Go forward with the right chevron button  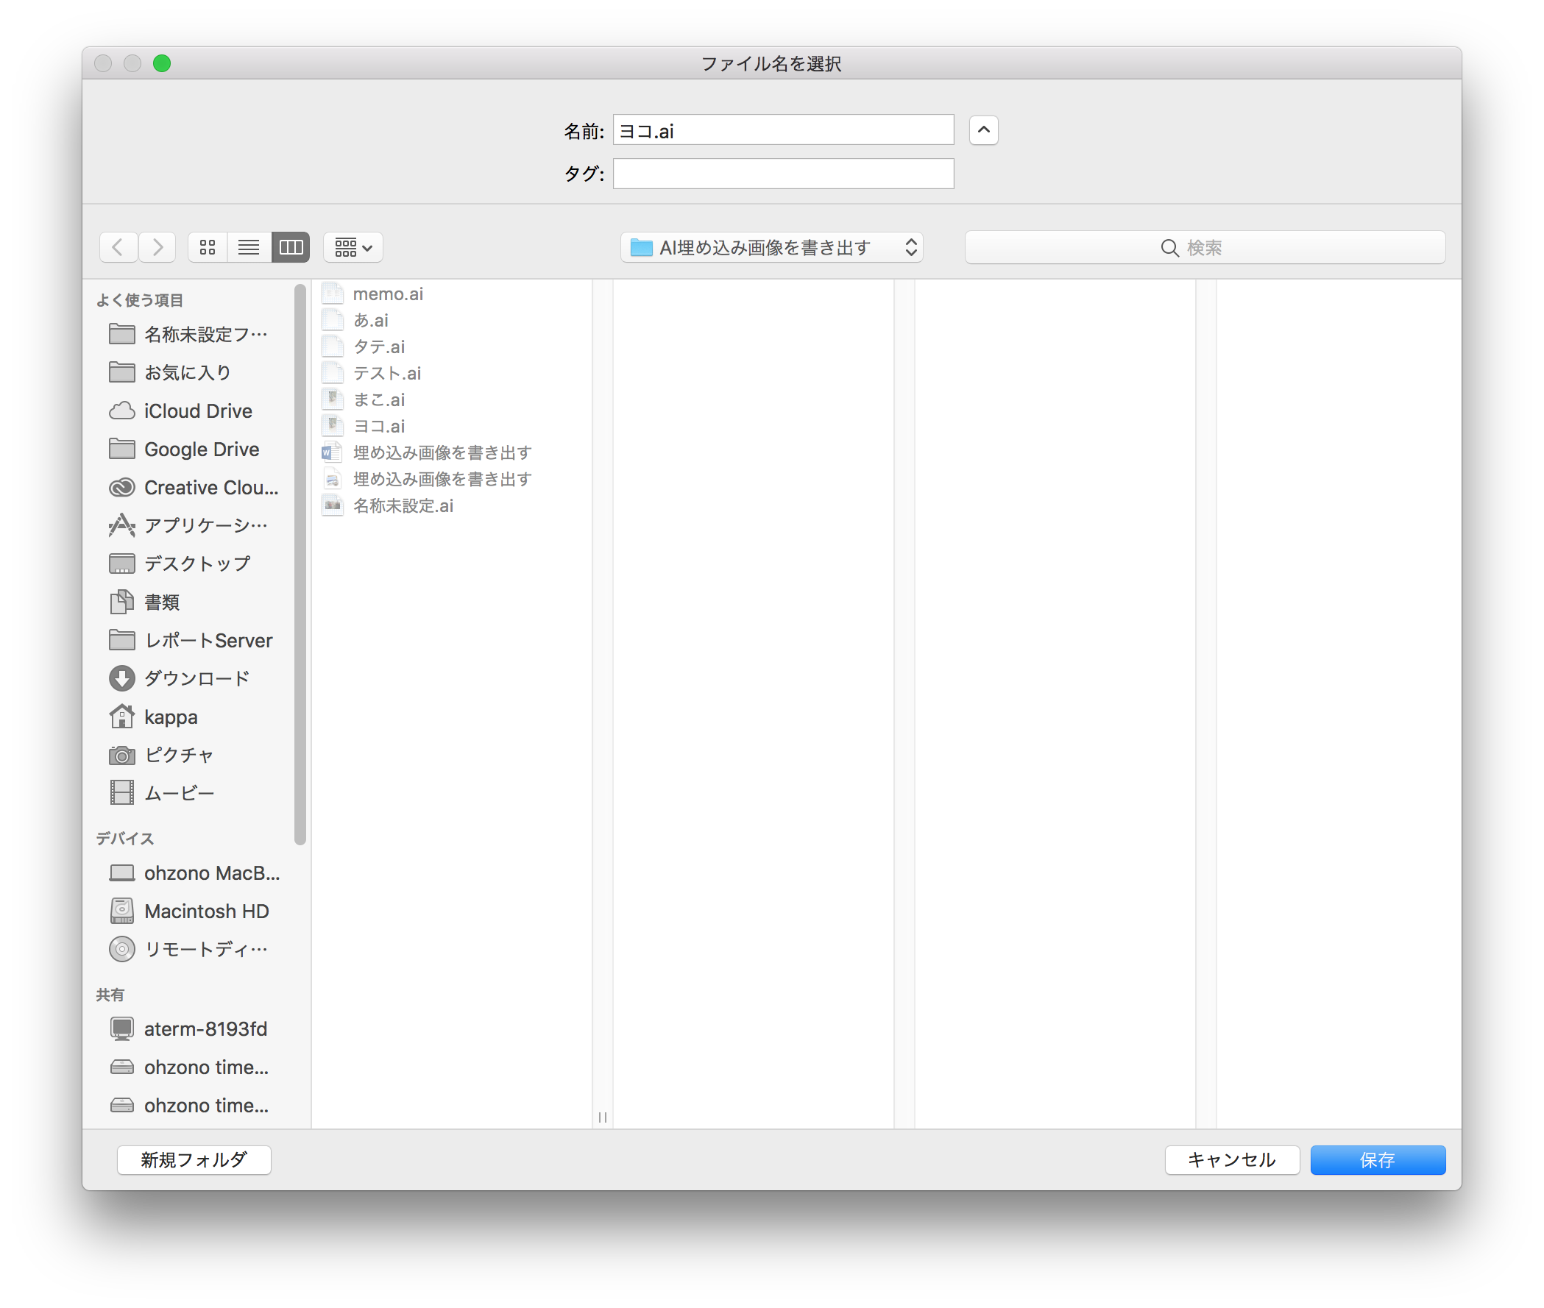(157, 247)
